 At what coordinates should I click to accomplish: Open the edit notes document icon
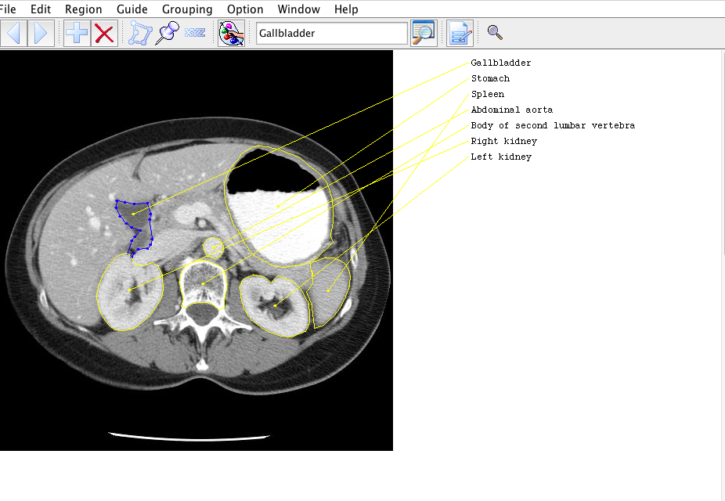460,34
